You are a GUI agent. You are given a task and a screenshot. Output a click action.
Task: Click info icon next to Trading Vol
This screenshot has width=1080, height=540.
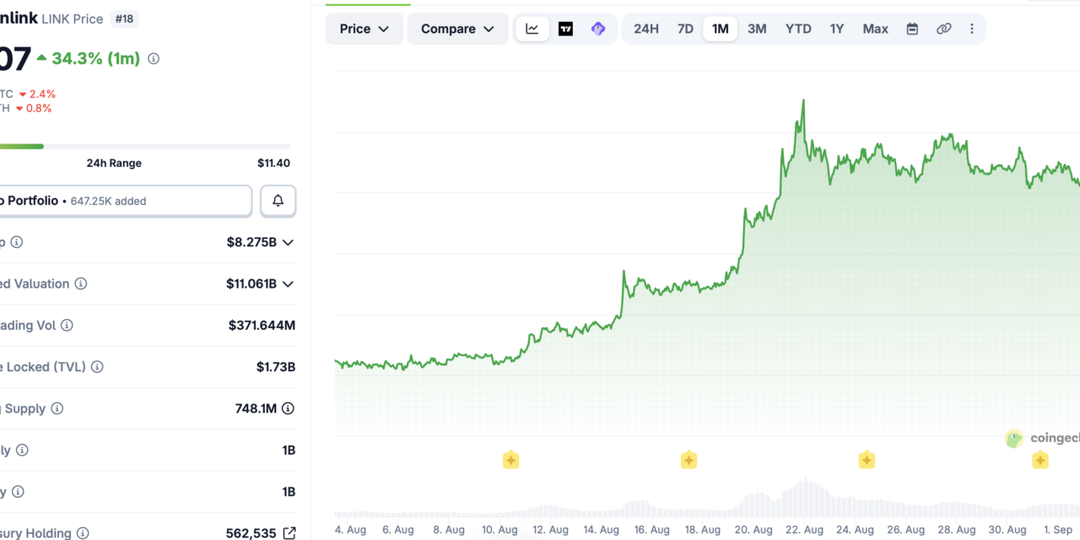(67, 325)
